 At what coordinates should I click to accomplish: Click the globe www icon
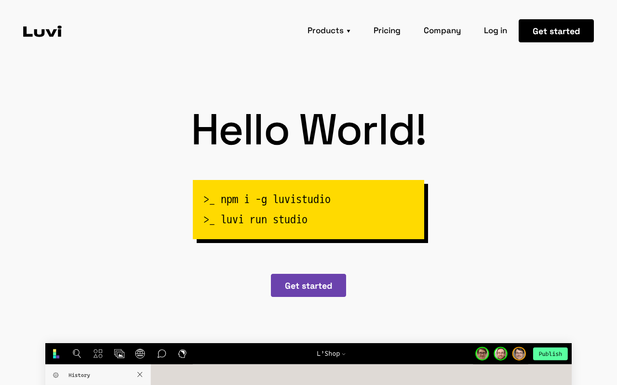click(x=140, y=354)
